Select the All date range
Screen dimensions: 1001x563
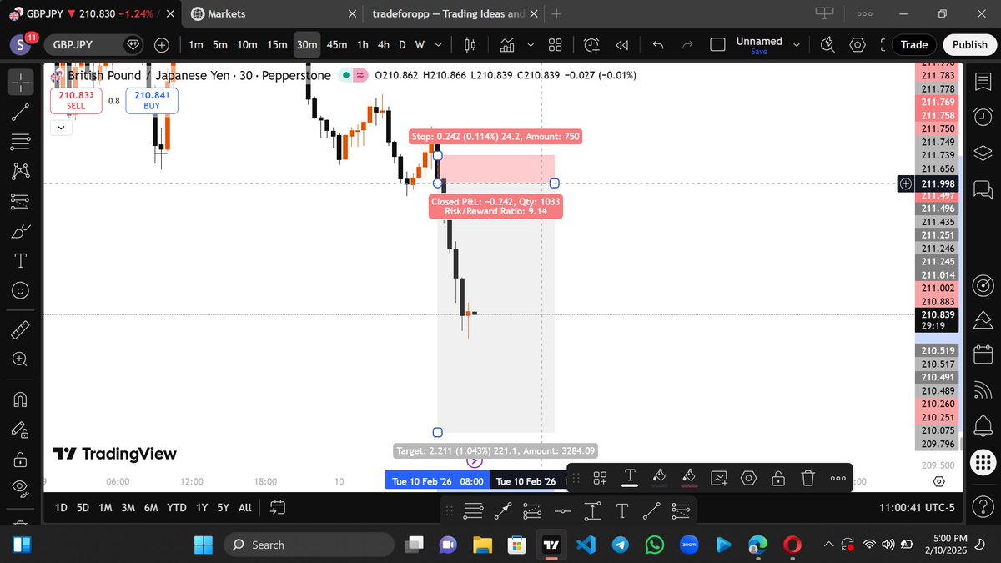pyautogui.click(x=244, y=507)
